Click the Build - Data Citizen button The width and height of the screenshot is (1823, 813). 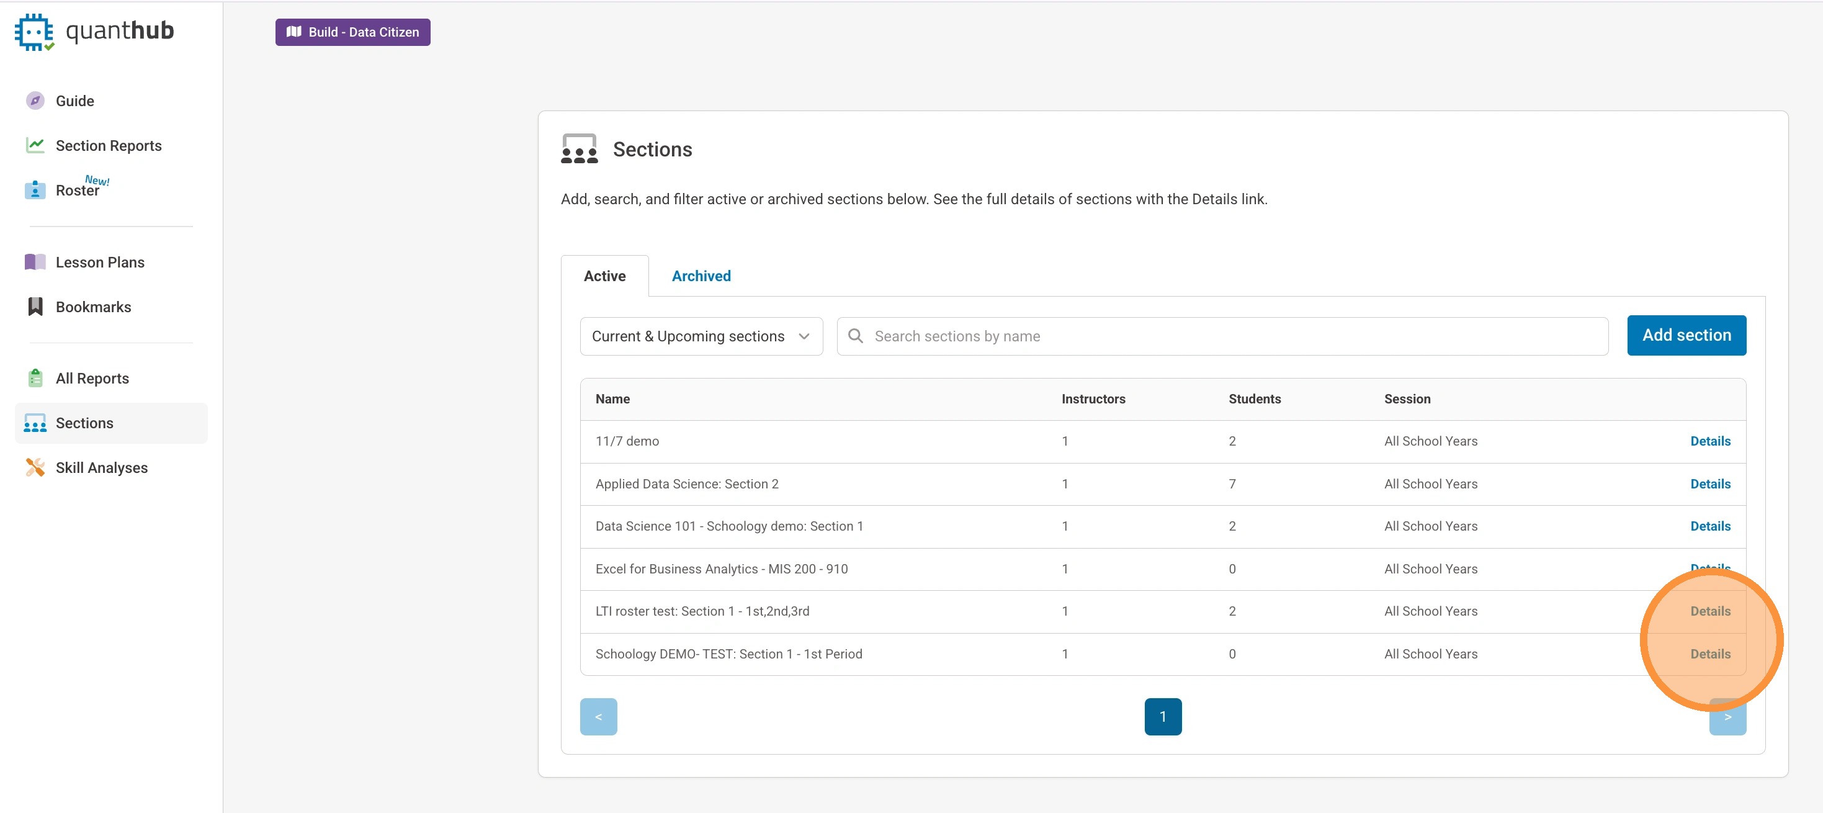[352, 32]
